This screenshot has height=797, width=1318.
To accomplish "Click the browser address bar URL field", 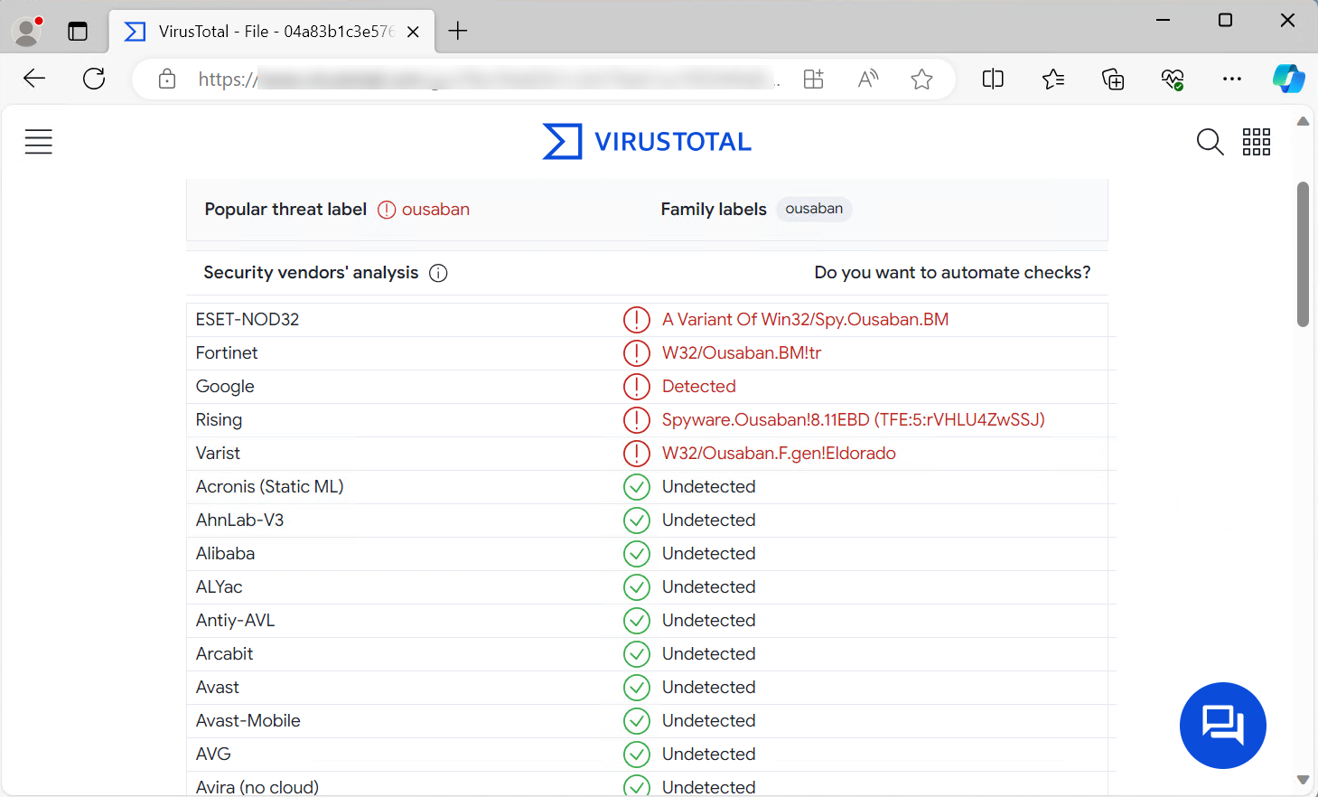I will (488, 80).
